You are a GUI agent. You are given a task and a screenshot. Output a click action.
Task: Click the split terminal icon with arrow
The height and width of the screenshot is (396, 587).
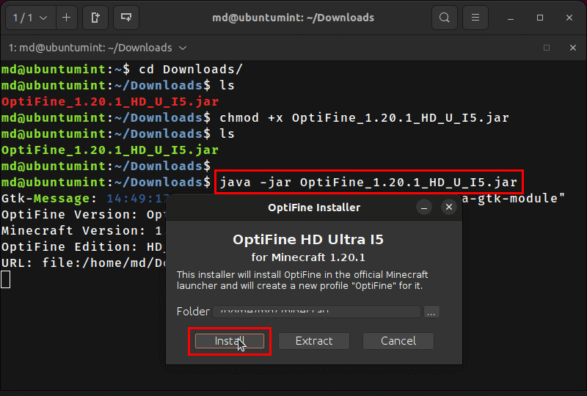pos(95,18)
